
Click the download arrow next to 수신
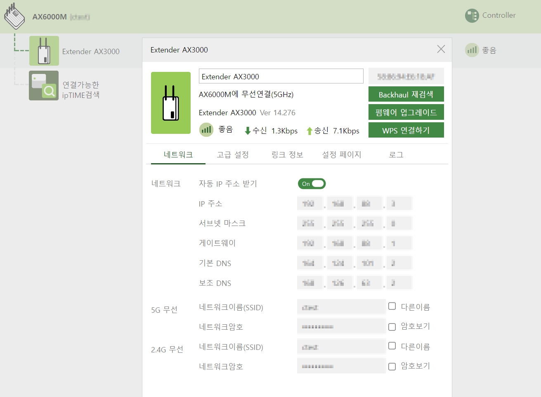click(248, 131)
